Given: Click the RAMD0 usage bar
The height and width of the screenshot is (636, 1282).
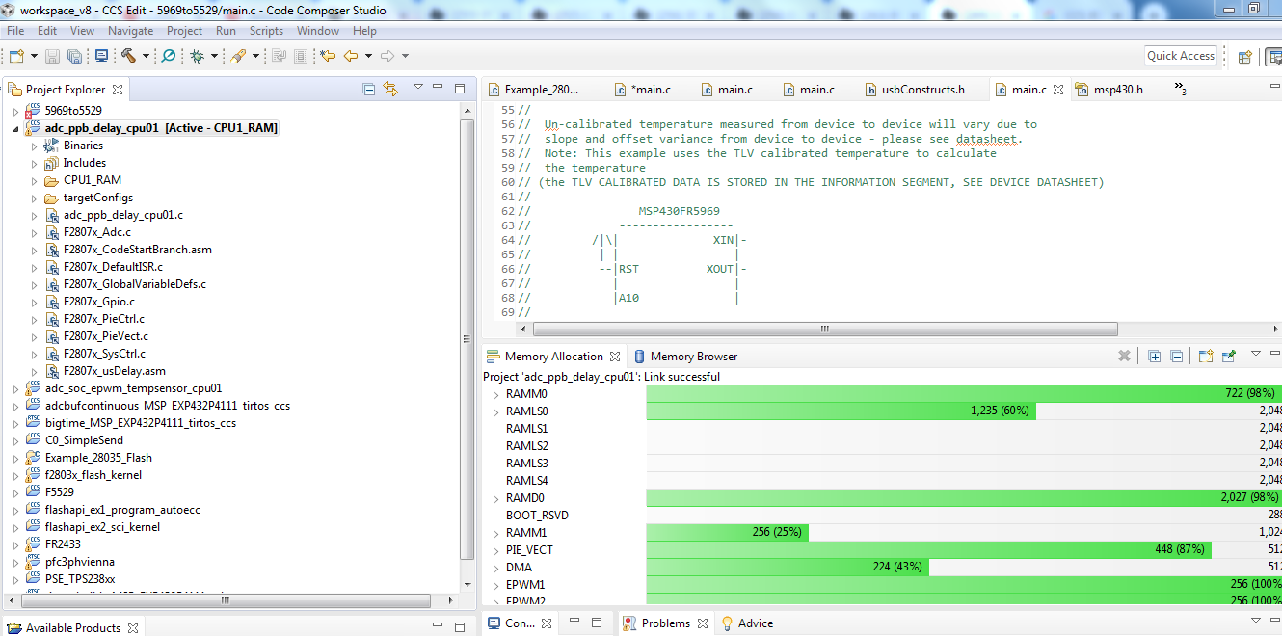Looking at the screenshot, I should pyautogui.click(x=962, y=498).
